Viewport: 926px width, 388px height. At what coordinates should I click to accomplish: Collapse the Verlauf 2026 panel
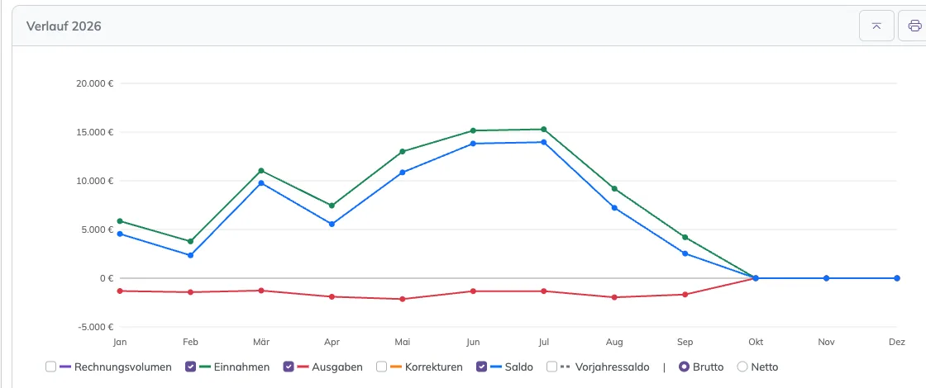tap(876, 26)
